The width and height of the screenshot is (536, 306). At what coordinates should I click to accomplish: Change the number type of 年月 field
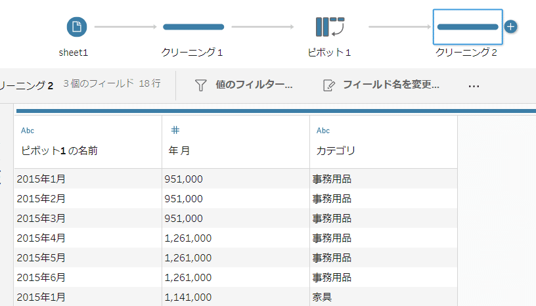pos(175,130)
